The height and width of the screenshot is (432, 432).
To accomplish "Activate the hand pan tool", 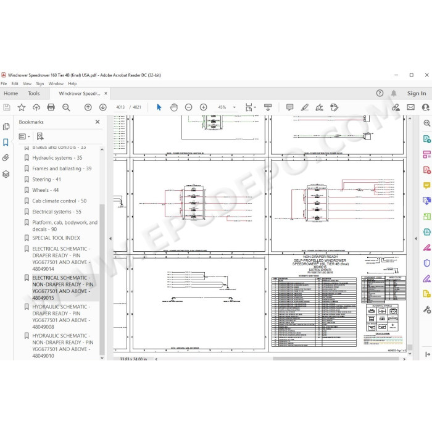I will pyautogui.click(x=174, y=107).
